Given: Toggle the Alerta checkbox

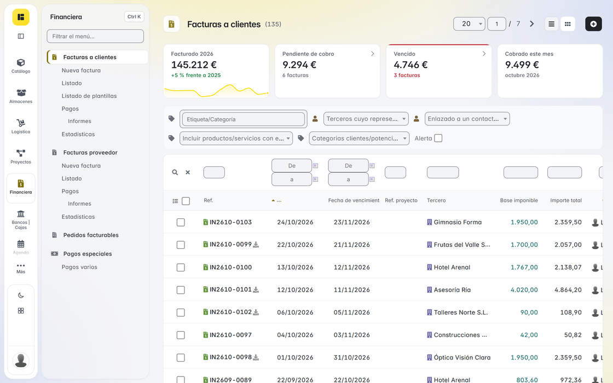Looking at the screenshot, I should click(438, 138).
